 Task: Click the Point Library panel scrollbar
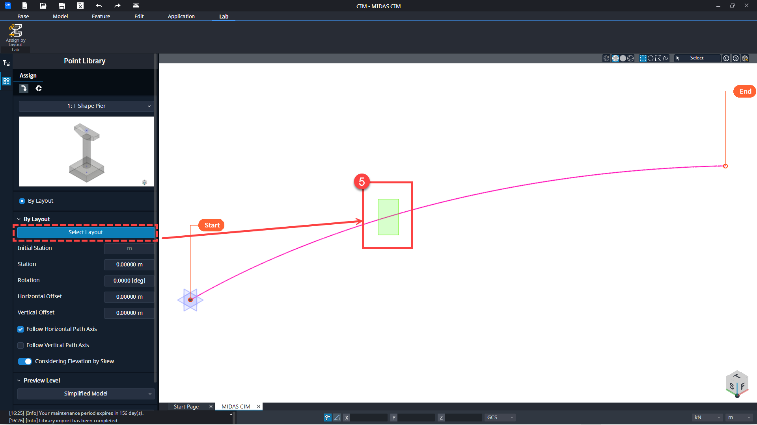point(155,218)
